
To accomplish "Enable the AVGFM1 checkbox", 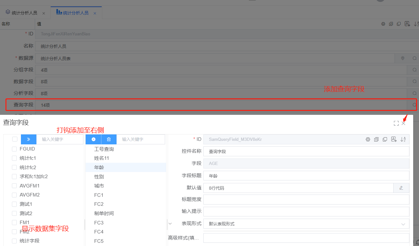I will click(14, 186).
